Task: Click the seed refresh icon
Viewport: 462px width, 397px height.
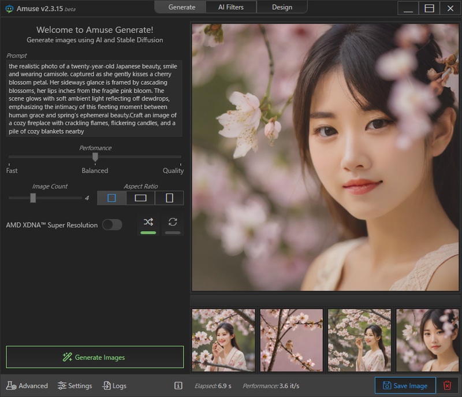Action: [172, 222]
